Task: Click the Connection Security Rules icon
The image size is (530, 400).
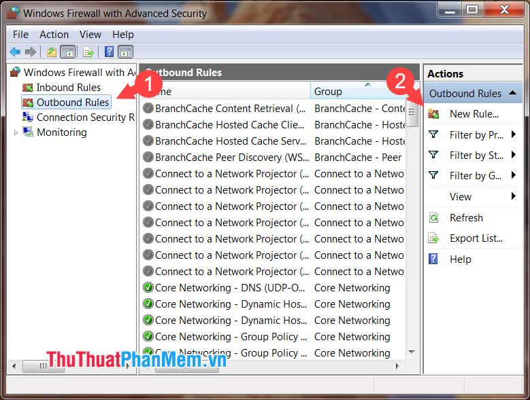Action: click(28, 117)
